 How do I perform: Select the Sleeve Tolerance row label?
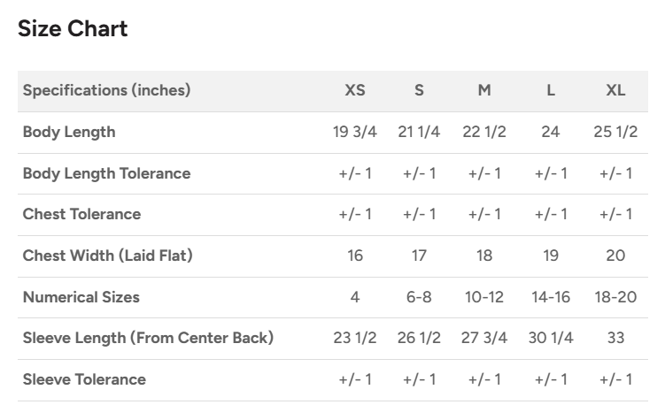84,379
